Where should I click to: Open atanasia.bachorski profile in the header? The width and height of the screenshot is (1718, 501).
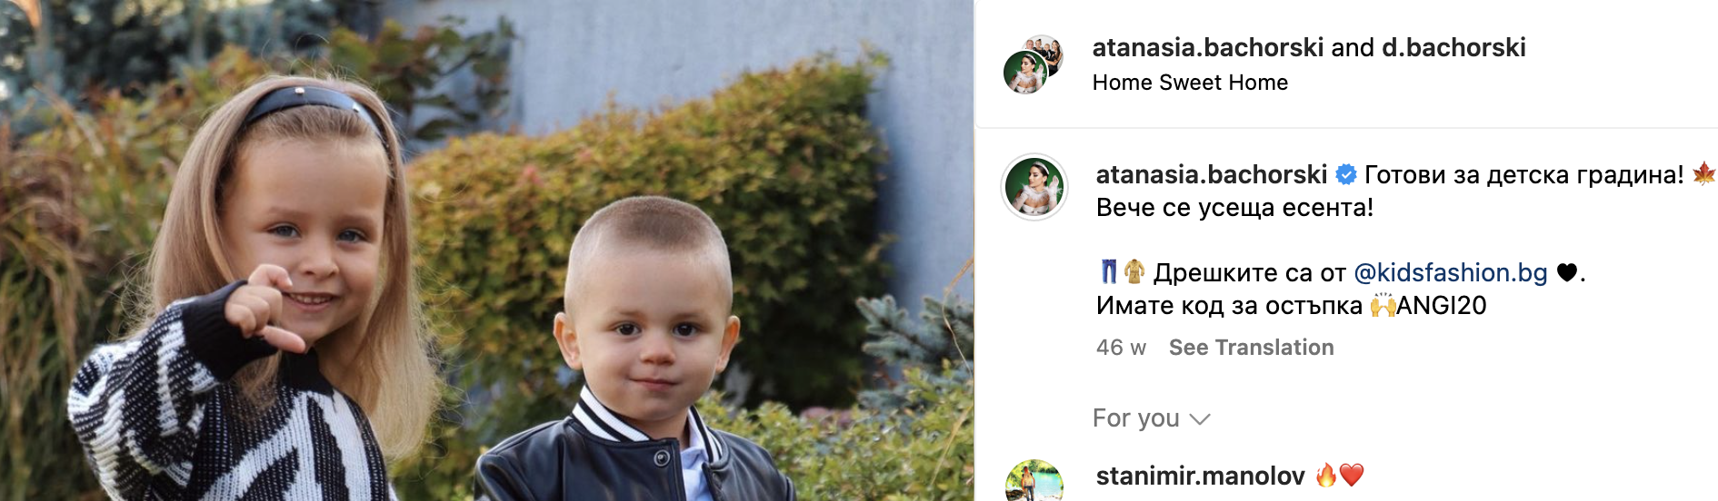(1207, 47)
